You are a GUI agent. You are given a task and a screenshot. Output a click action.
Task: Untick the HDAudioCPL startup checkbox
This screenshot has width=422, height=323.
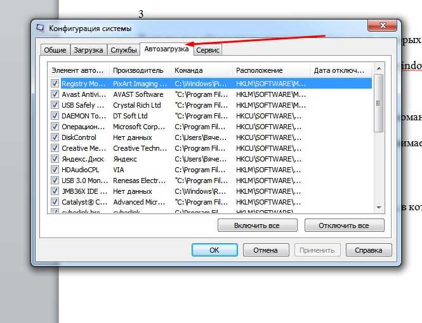55,170
